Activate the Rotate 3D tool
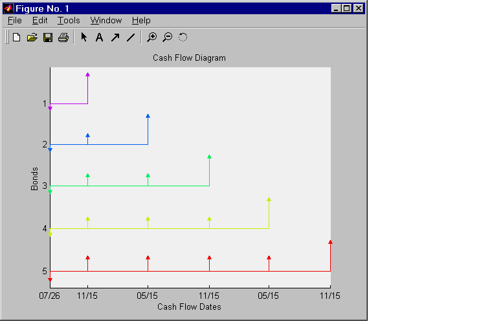The image size is (479, 324). [x=183, y=38]
